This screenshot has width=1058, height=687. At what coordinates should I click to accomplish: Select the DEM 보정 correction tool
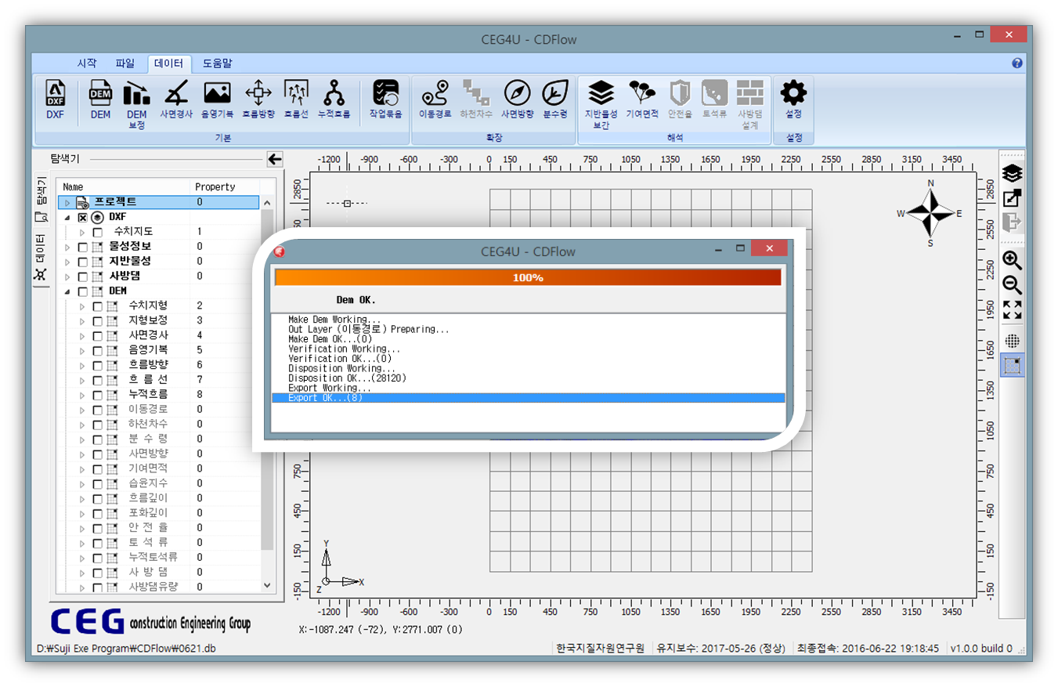point(137,103)
